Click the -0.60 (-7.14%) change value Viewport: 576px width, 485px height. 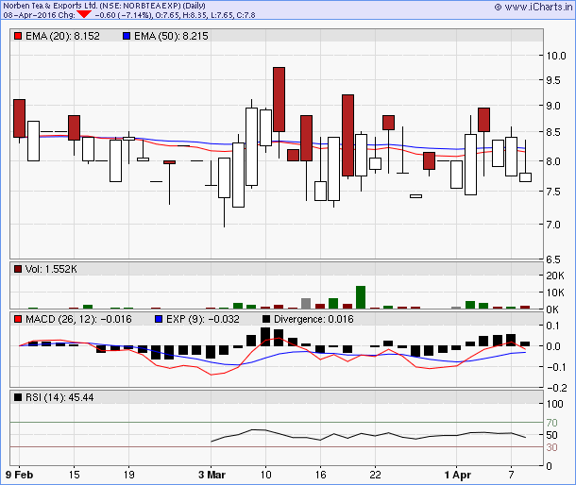click(x=123, y=15)
